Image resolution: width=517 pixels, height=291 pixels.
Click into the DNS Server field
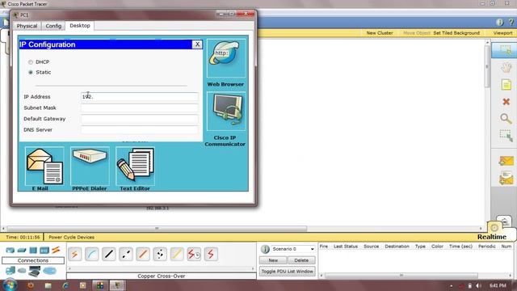(140, 129)
